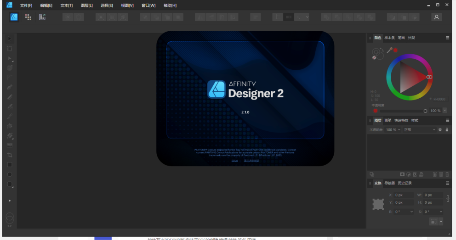The image size is (456, 240).
Task: Open the 图层[L] menu
Action: point(87,6)
